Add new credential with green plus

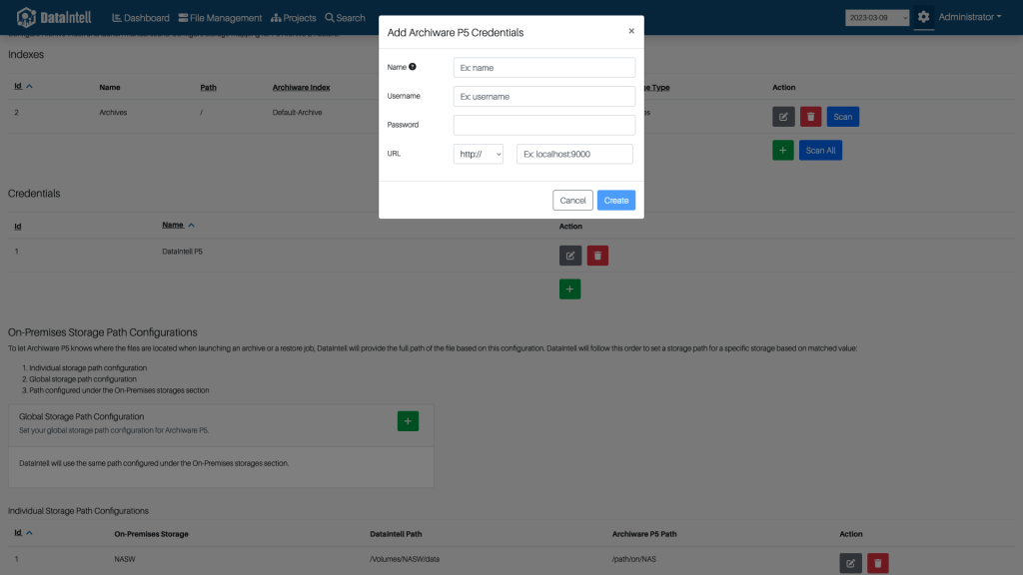569,288
